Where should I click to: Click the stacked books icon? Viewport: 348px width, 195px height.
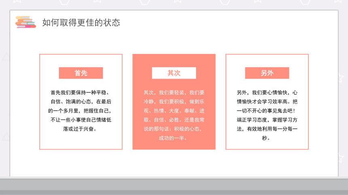tap(25, 22)
